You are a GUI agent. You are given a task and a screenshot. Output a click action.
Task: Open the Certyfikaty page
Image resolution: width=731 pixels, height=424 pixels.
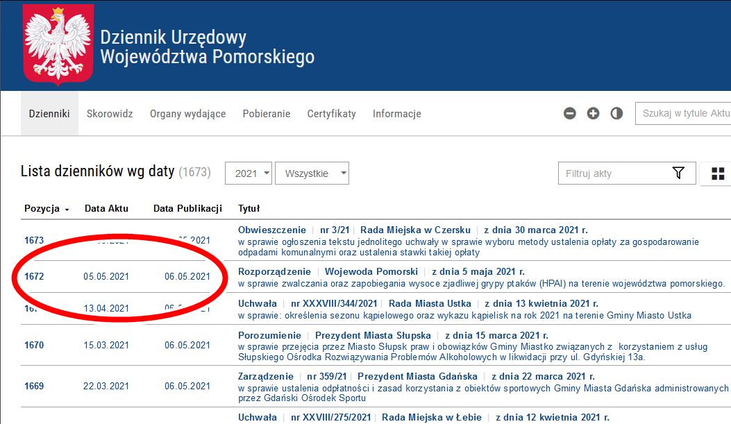click(331, 114)
